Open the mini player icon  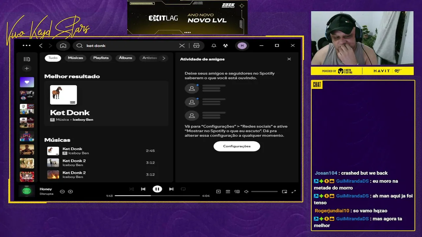285,192
